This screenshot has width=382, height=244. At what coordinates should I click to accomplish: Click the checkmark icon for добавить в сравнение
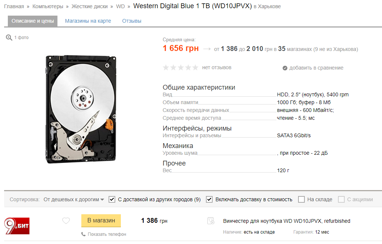coord(285,68)
